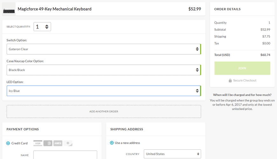Click the Visa card icon

pyautogui.click(x=38, y=143)
